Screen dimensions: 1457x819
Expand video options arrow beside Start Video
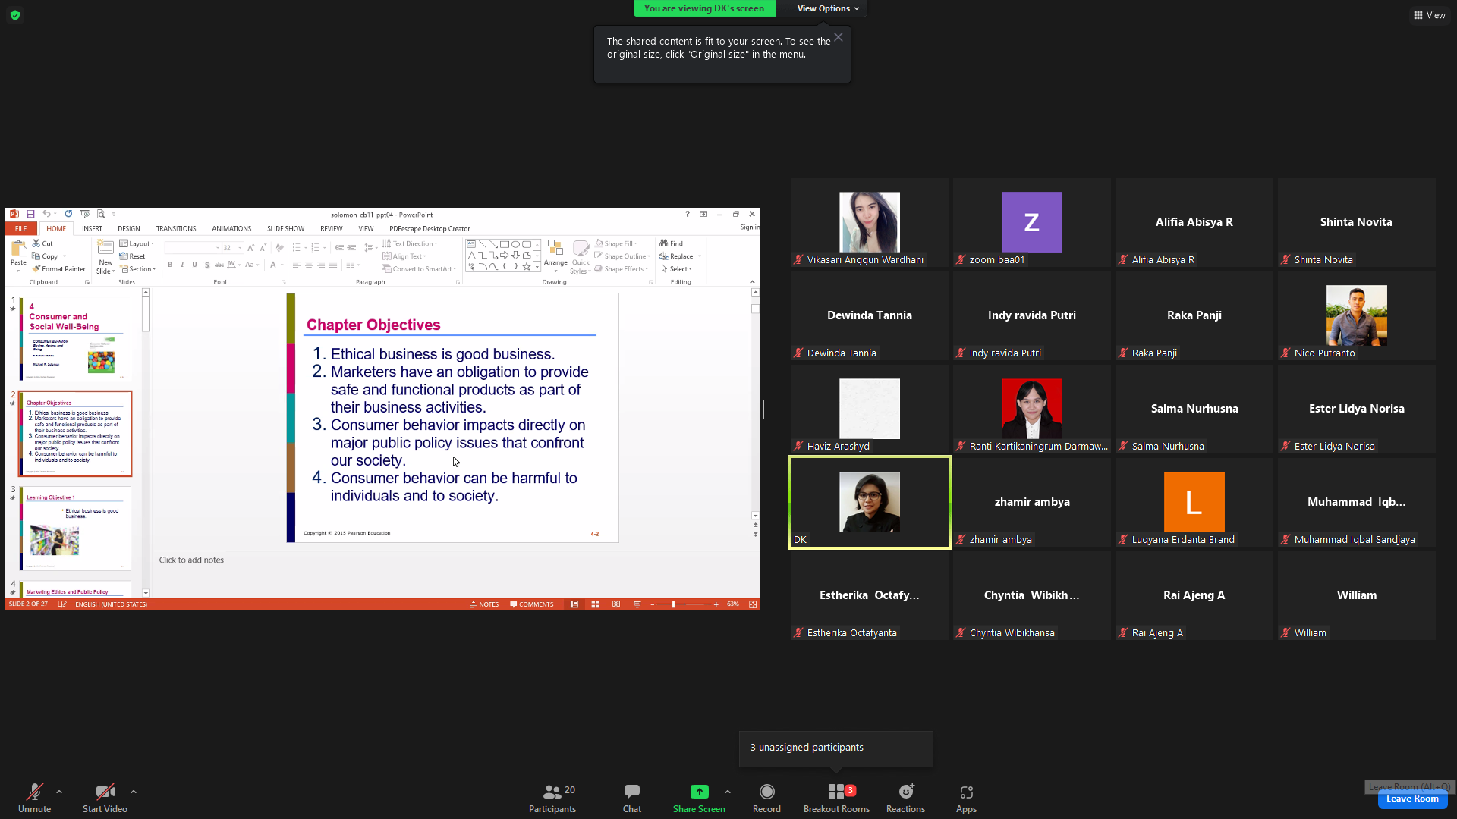[x=134, y=792]
